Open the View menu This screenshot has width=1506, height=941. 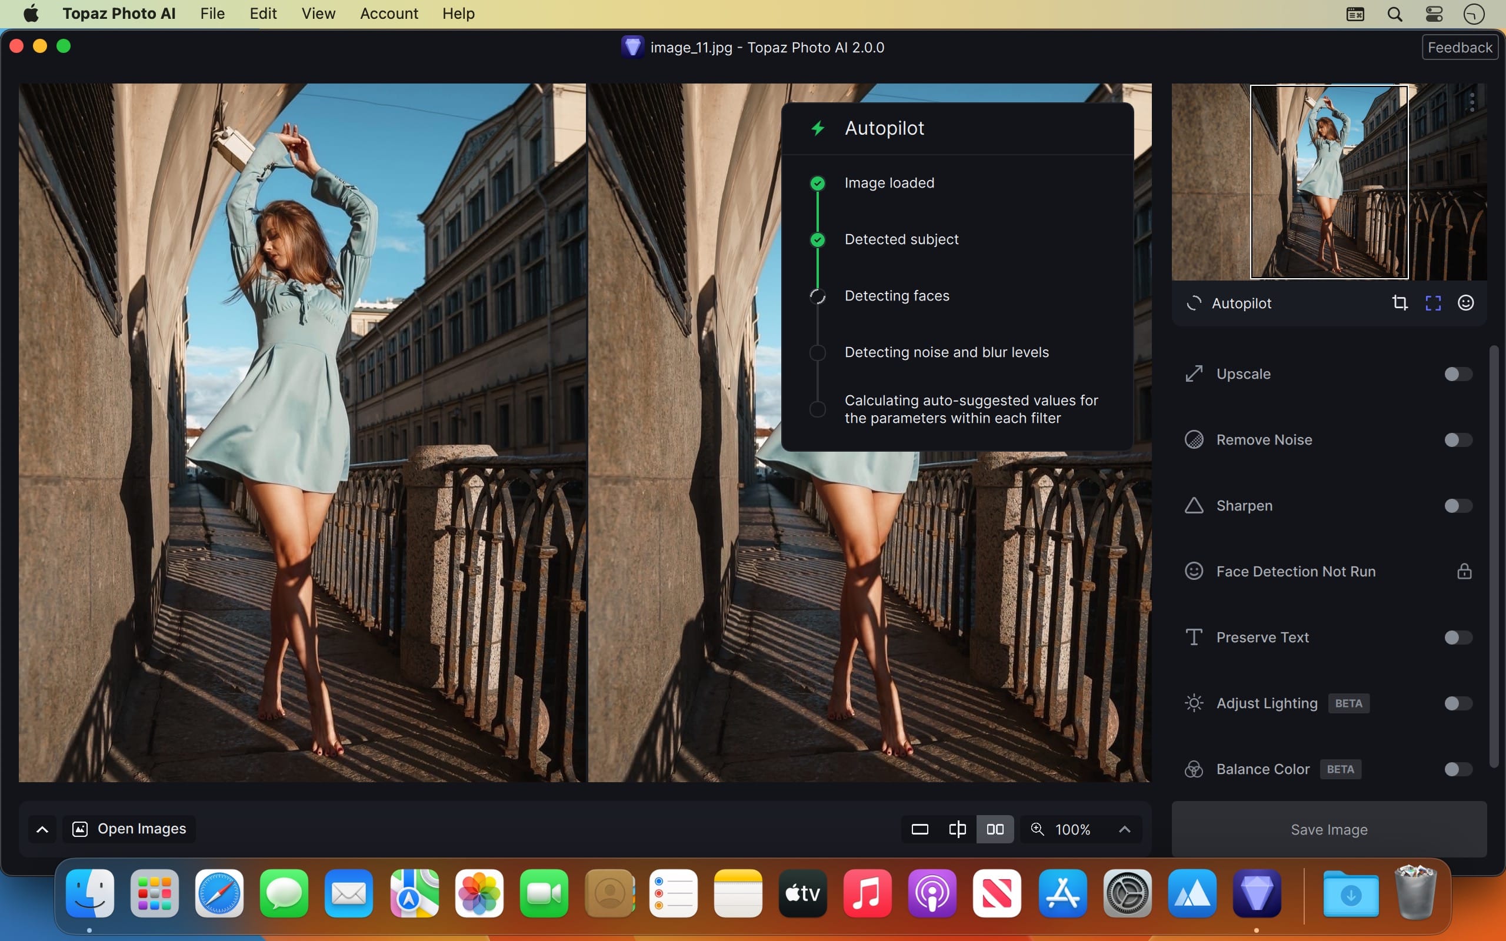pos(318,13)
